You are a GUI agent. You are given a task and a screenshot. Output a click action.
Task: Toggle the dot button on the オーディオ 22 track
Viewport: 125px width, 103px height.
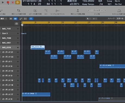coord(18,57)
